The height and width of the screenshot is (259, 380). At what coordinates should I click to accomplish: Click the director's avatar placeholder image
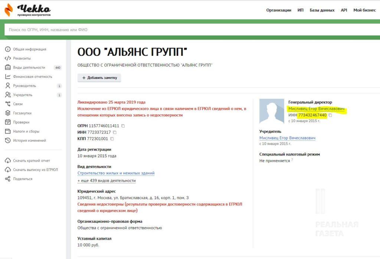click(272, 111)
